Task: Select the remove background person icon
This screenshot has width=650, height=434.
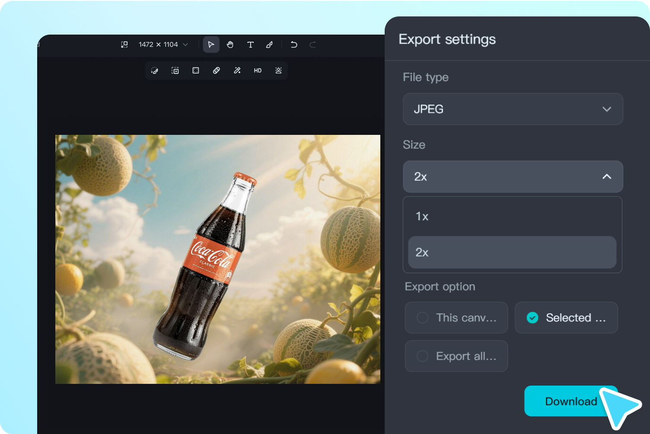Action: [278, 70]
